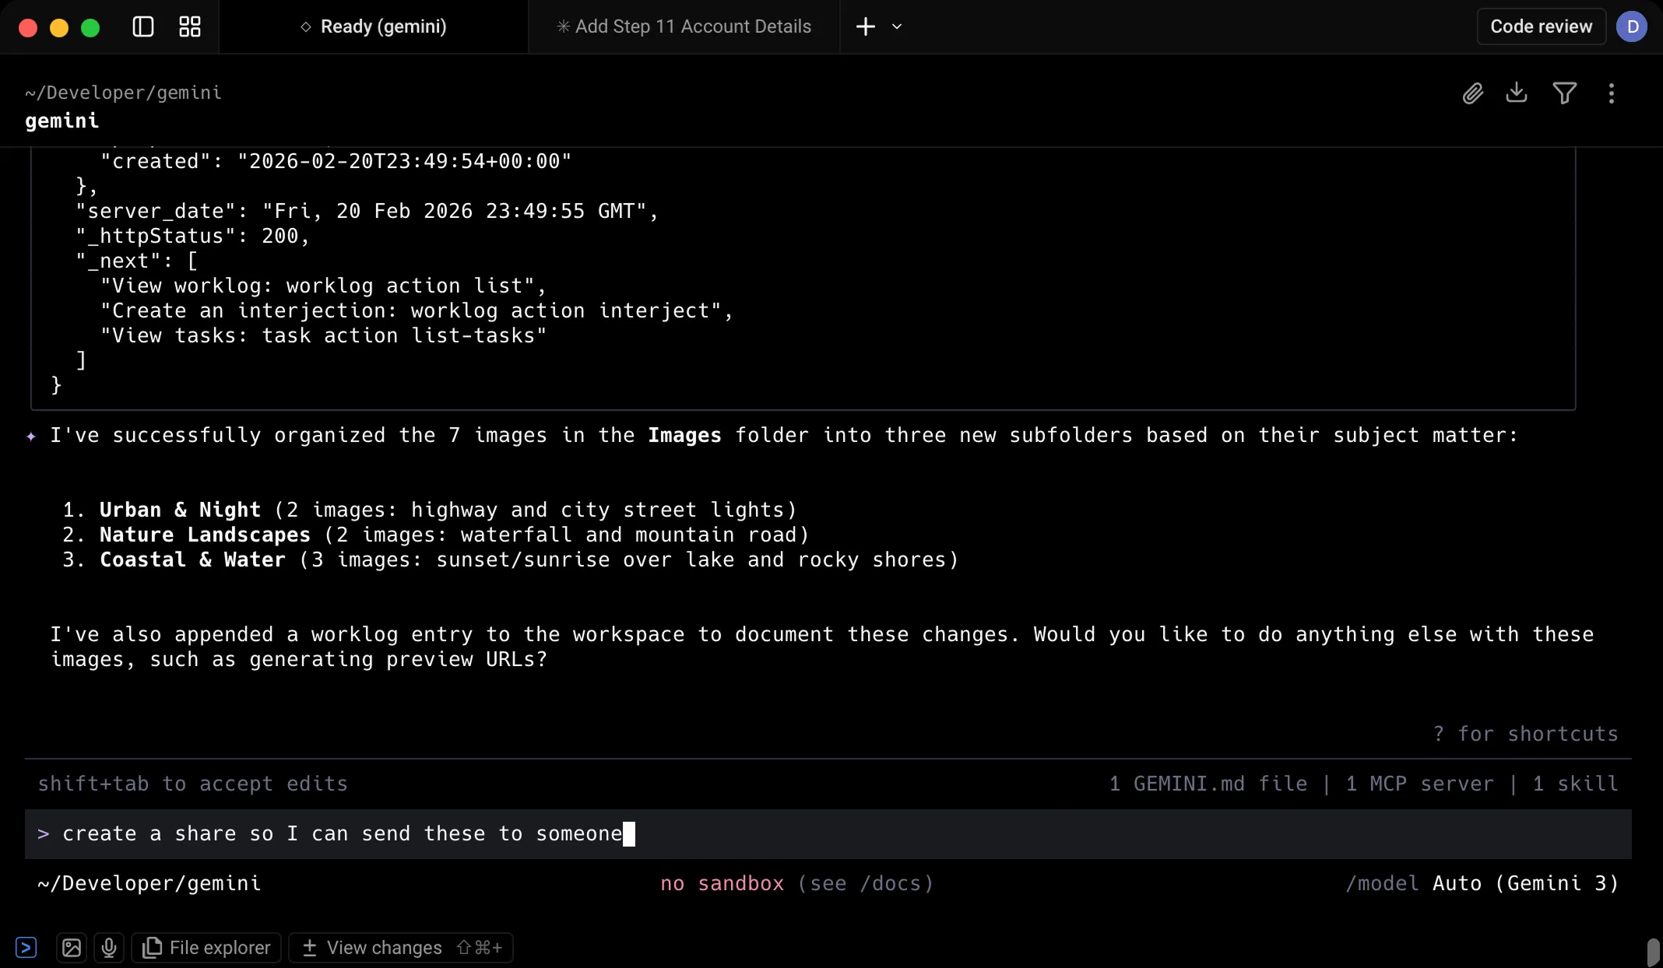1663x968 pixels.
Task: Open the D profile avatar menu
Action: click(1633, 26)
